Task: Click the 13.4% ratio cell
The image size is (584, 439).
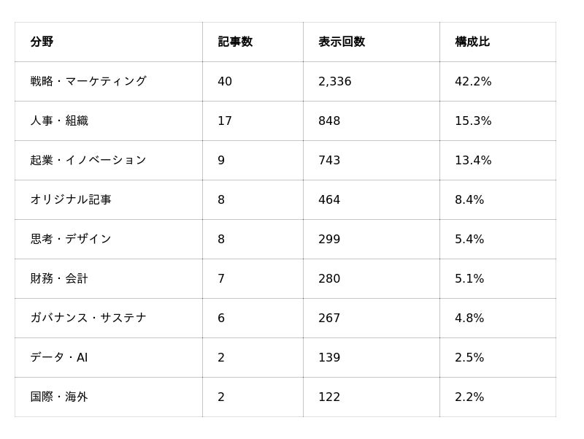Action: pos(498,160)
